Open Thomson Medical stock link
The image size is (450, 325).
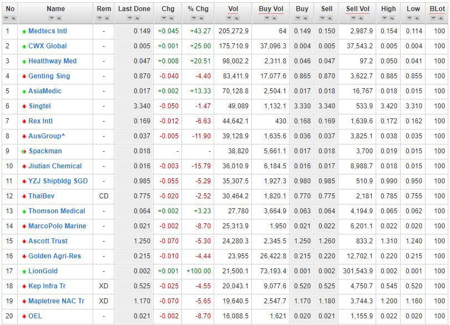(57, 211)
